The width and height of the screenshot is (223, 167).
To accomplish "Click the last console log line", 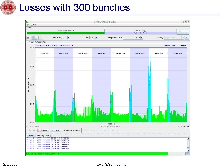I will click(x=48, y=148).
